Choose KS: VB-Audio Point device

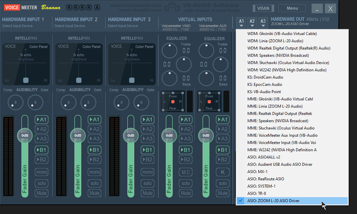coord(292,92)
